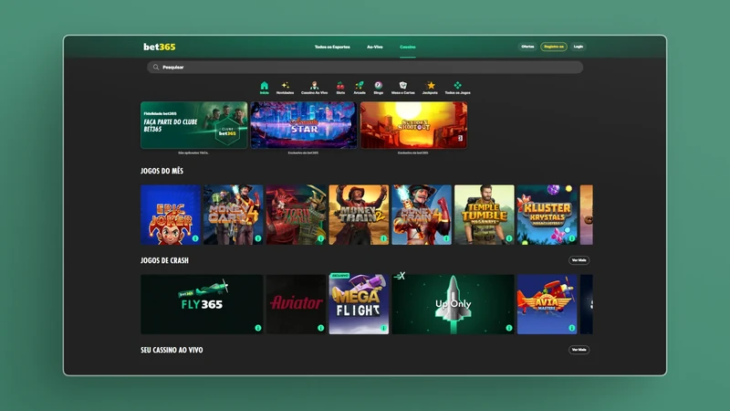Select the Cassino tab
The height and width of the screenshot is (411, 730).
coord(407,47)
